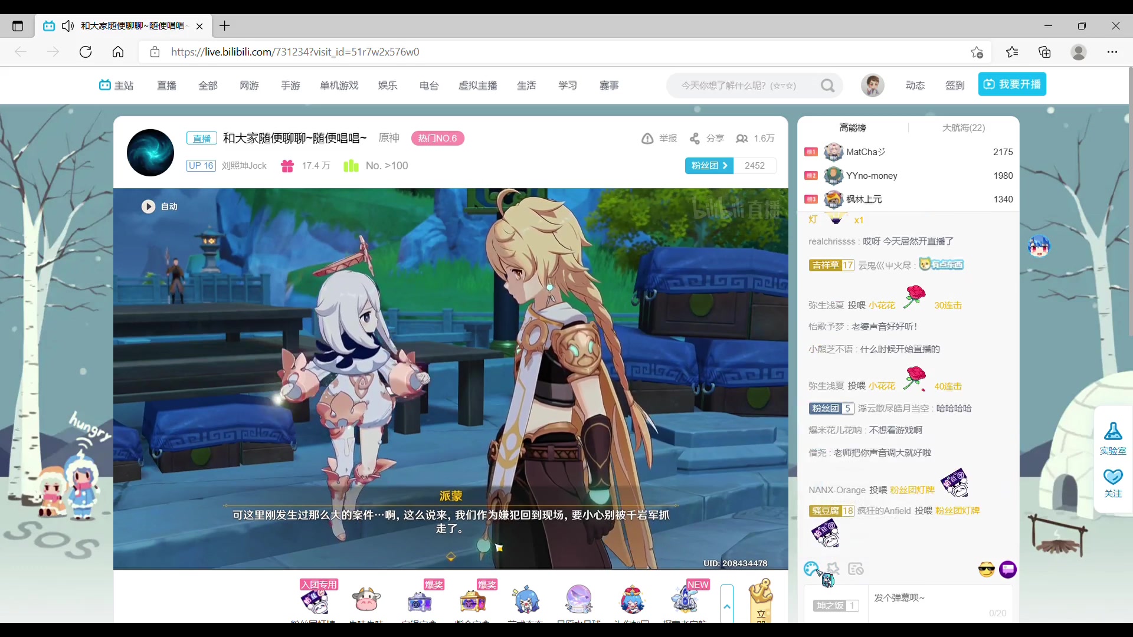Expand the gift bar with the up chevron
This screenshot has height=637, width=1133.
[x=727, y=605]
